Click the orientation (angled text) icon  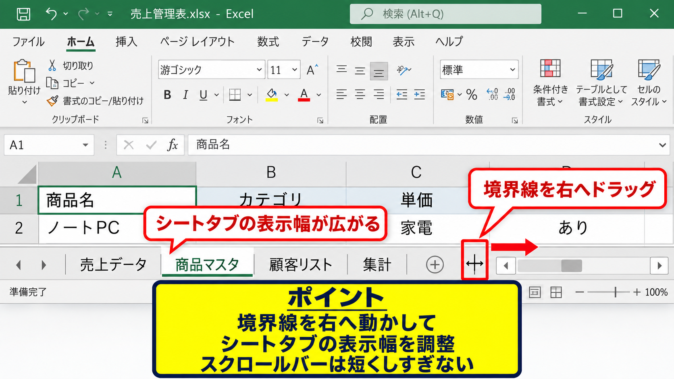pyautogui.click(x=403, y=70)
